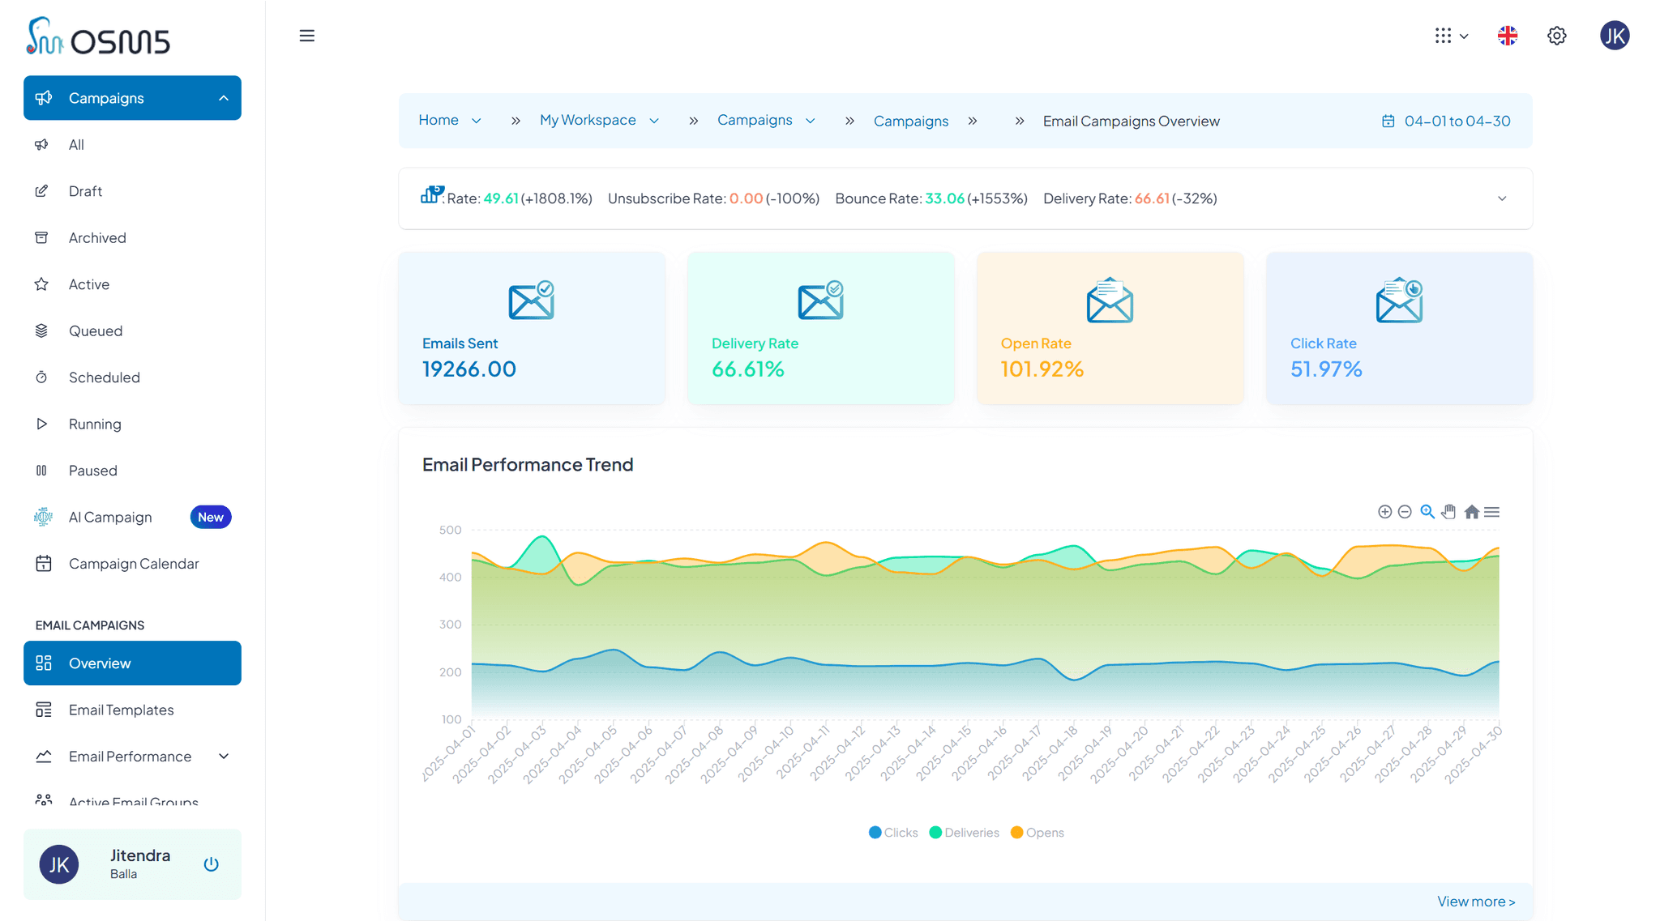Open the apps grid dropdown
The image size is (1660, 921).
1451,36
